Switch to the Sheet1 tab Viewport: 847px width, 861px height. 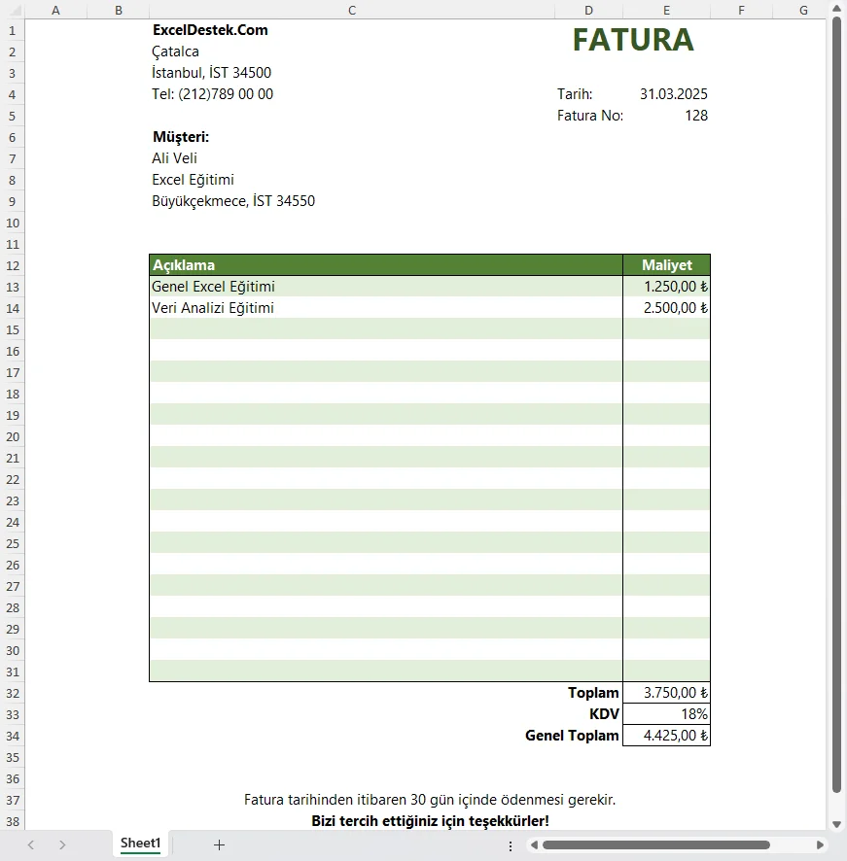coord(139,844)
